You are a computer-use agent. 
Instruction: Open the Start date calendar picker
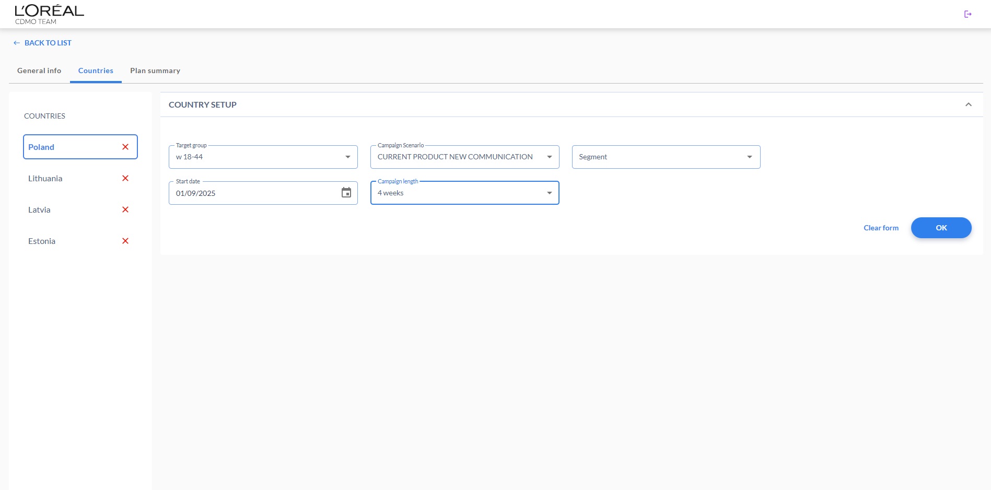click(x=346, y=193)
